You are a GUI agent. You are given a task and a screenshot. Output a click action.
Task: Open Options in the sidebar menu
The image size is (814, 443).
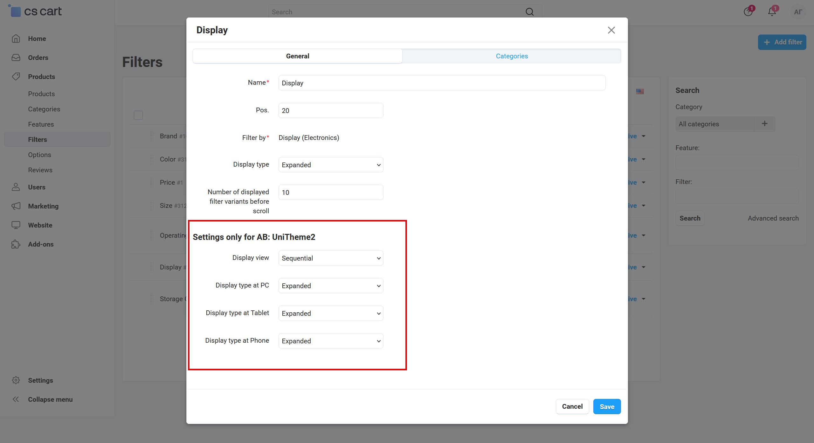point(40,155)
